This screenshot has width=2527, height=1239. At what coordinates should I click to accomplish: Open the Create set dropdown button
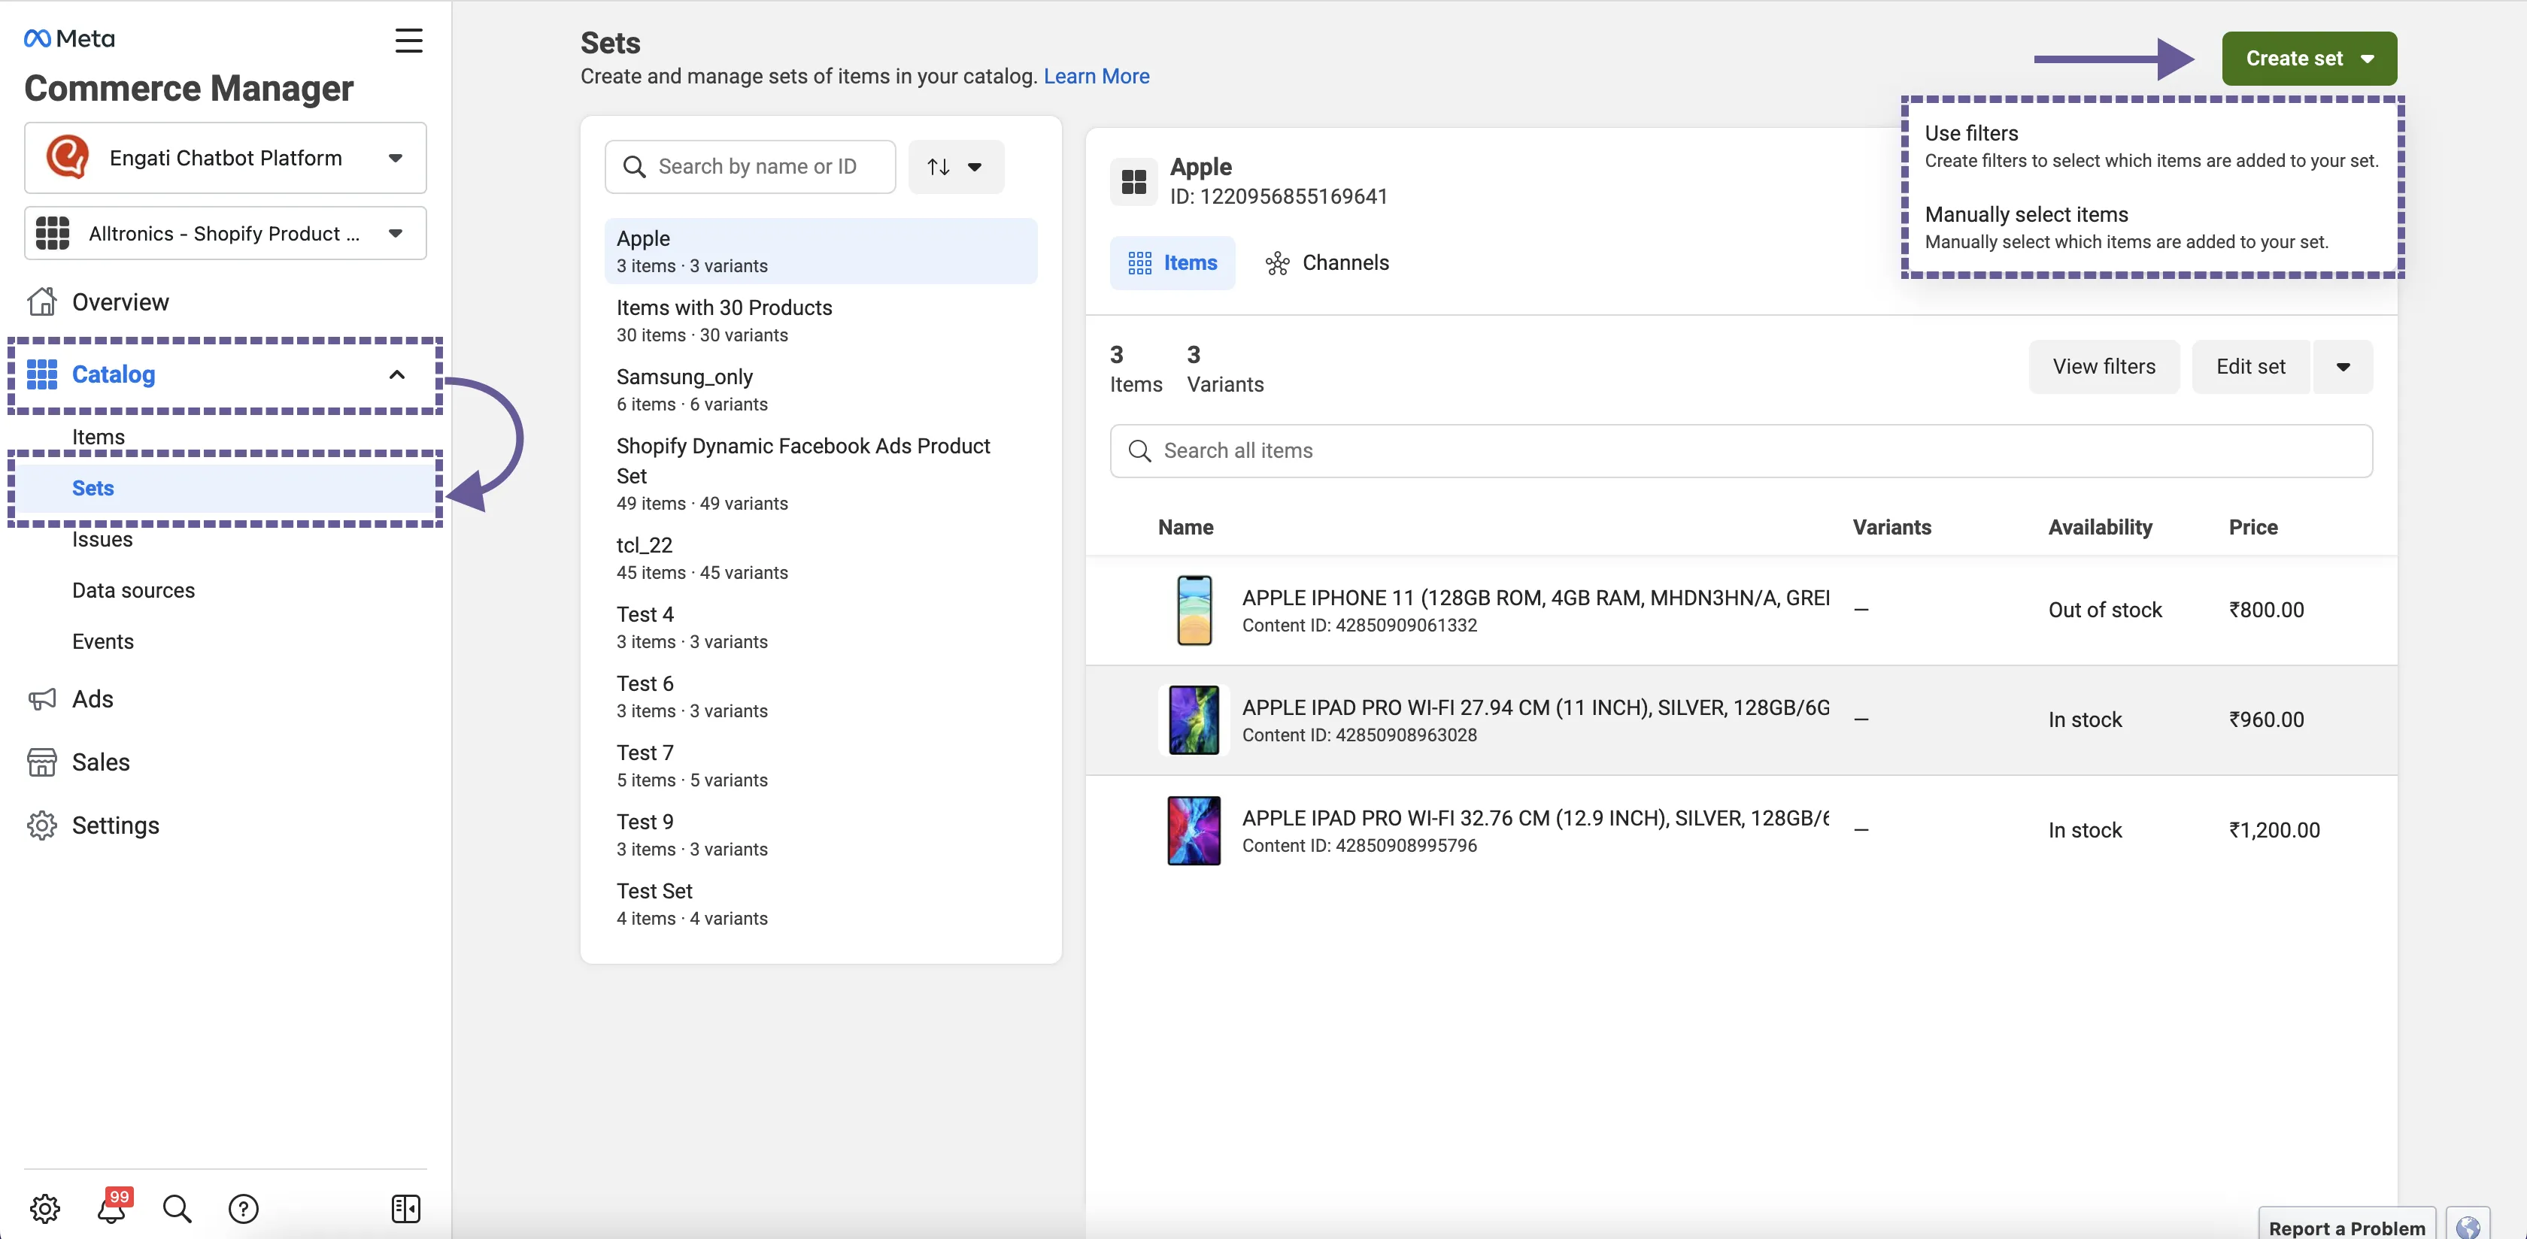pyautogui.click(x=2308, y=59)
